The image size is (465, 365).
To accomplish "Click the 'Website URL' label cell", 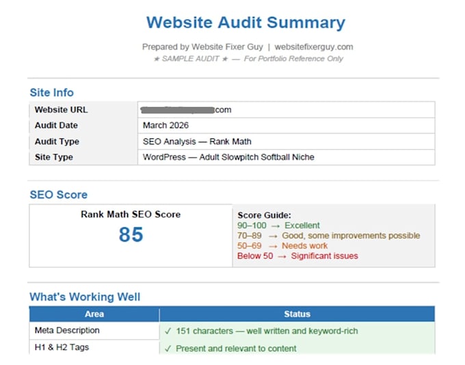I will point(83,110).
